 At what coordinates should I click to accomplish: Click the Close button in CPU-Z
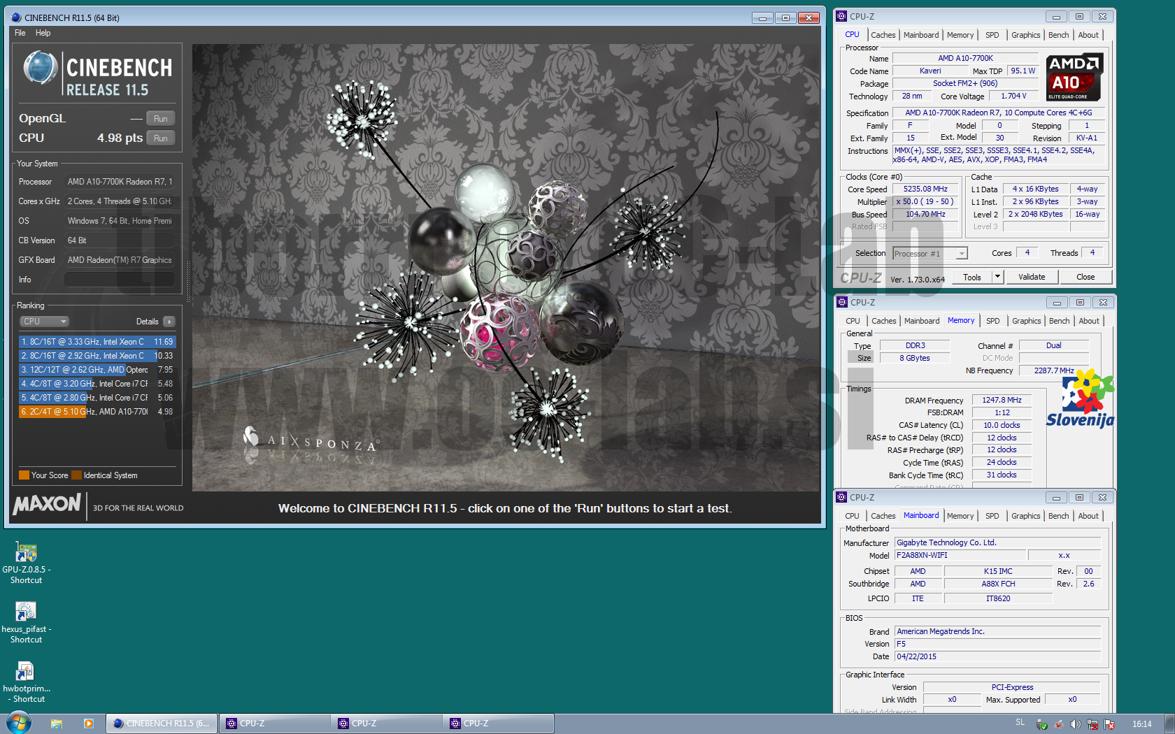(1085, 277)
